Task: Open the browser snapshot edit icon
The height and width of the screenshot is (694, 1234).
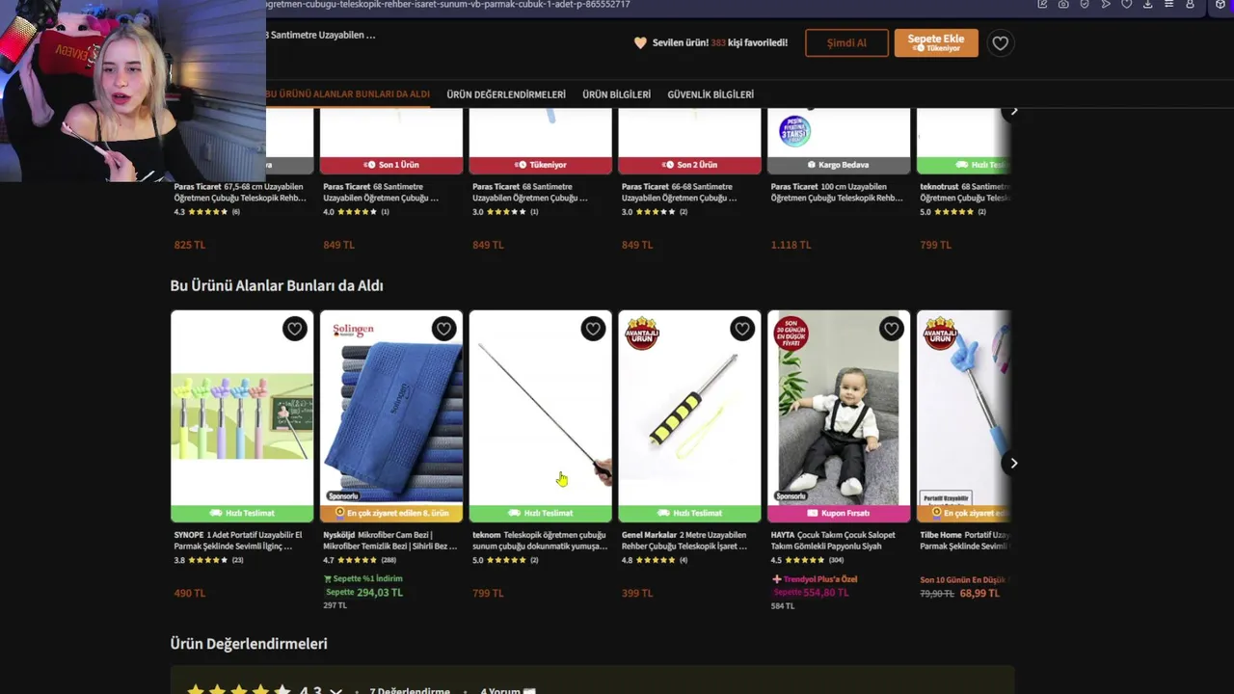Action: click(1042, 5)
